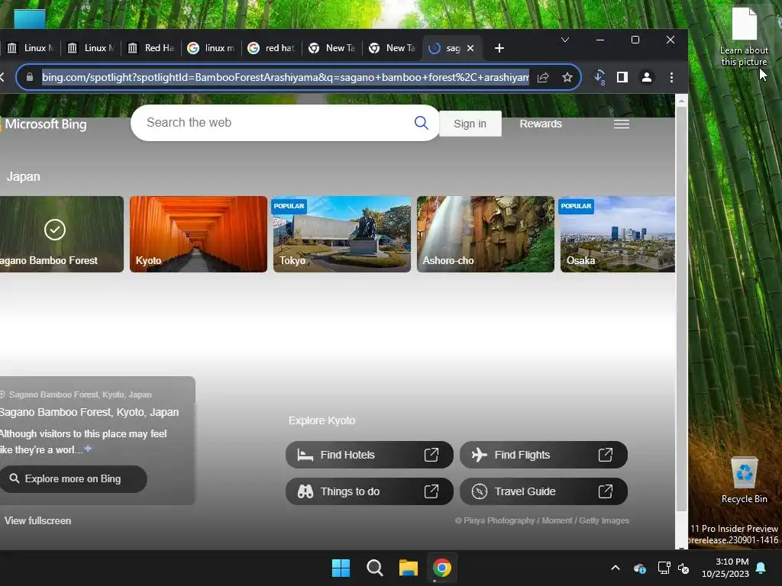Open taskbar Search
782x586 pixels.
pos(374,568)
